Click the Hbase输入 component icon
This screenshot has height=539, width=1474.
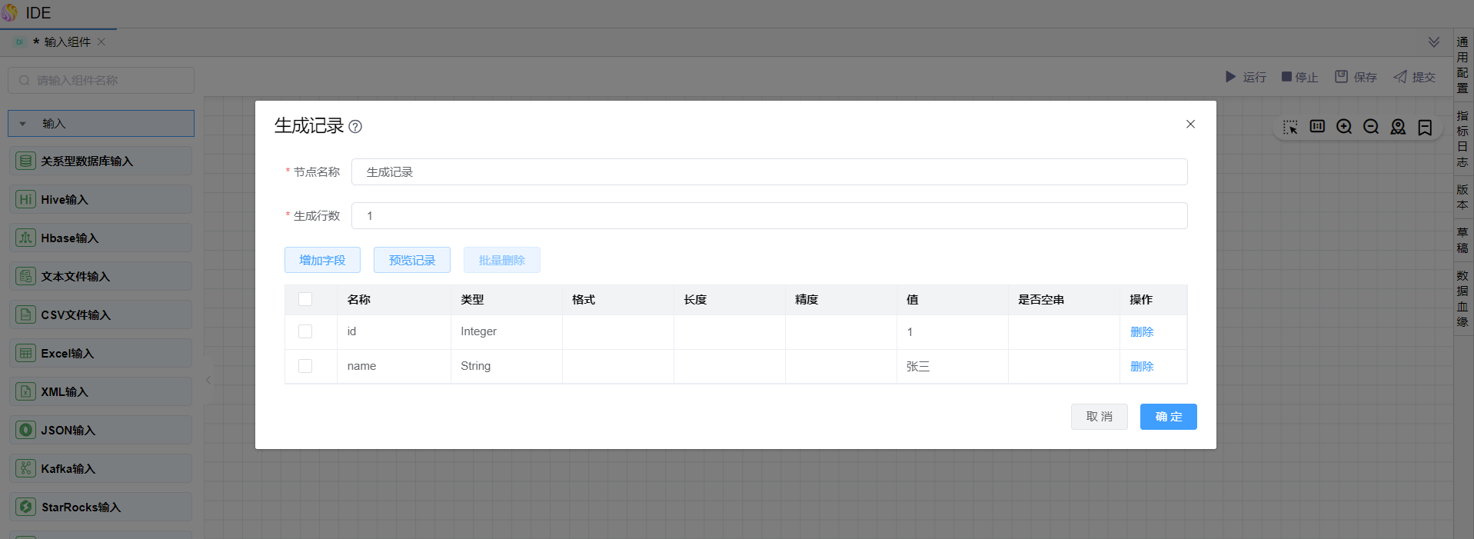pos(26,238)
